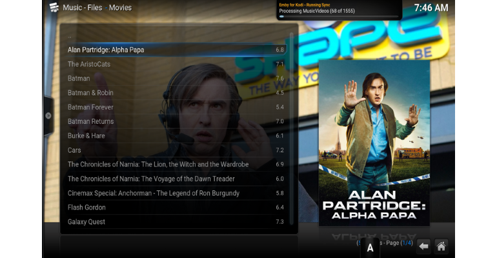The image size is (497, 258).
Task: Select Batman & Robin row
Action: 176,93
